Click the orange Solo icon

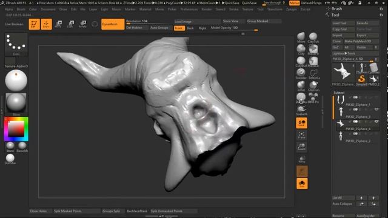pos(302,183)
